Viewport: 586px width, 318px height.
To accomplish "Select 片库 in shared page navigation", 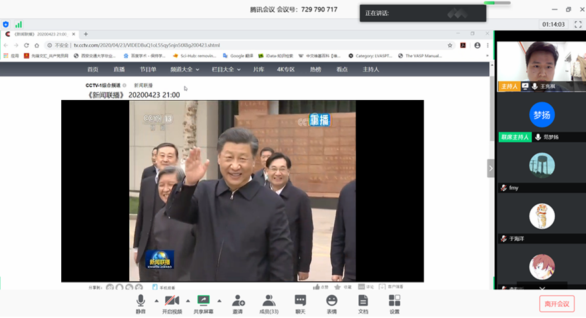I will pyautogui.click(x=258, y=69).
